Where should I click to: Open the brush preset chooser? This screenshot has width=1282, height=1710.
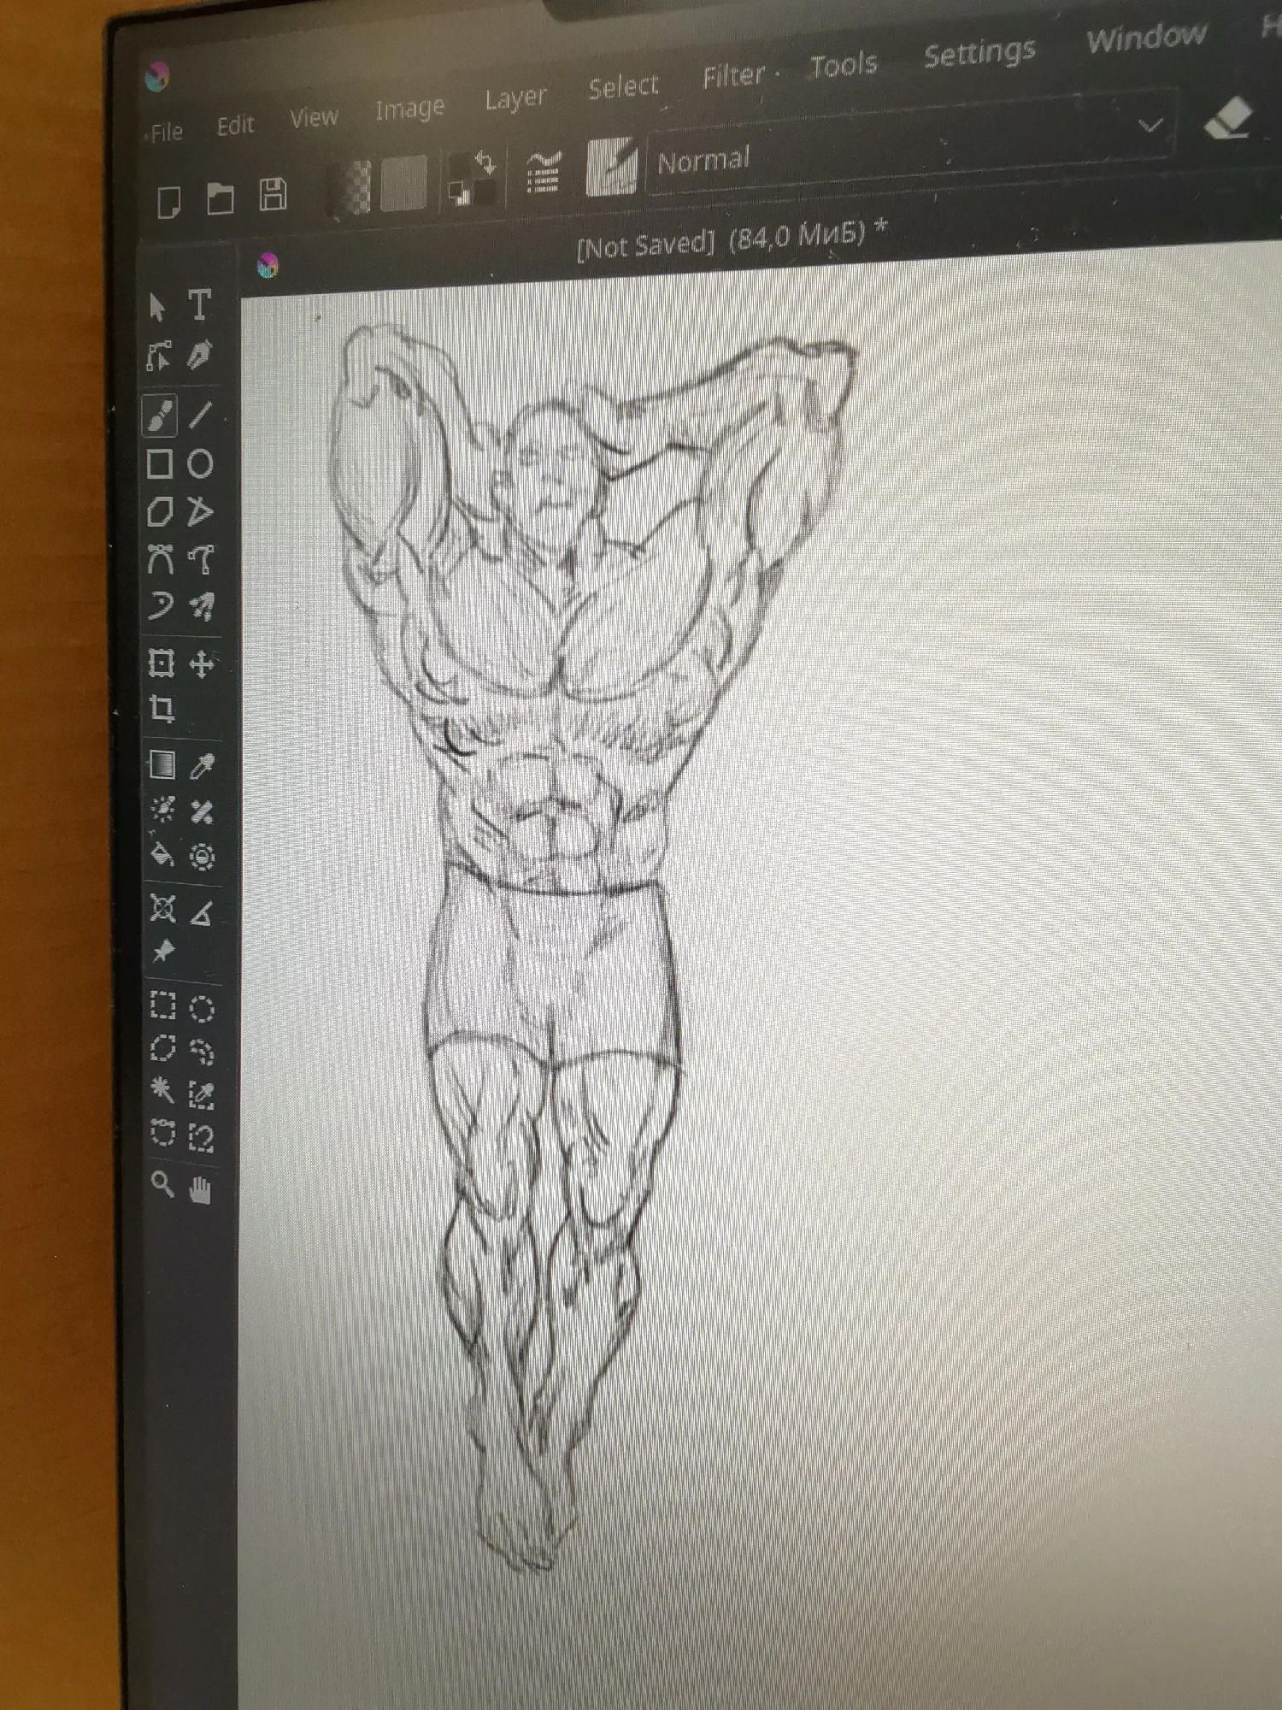click(611, 166)
